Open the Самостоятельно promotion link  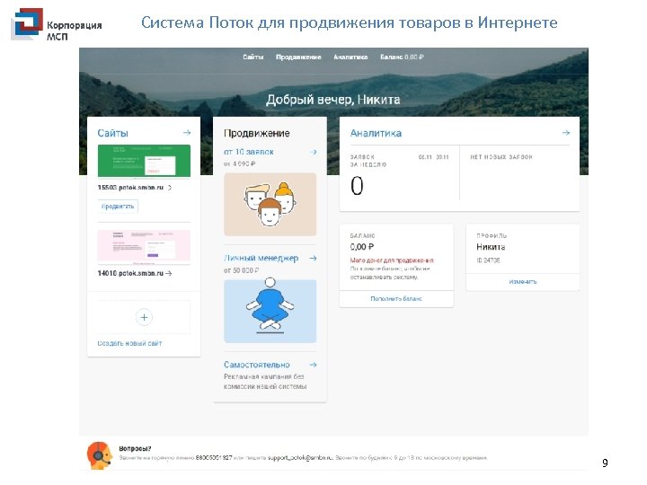(257, 365)
